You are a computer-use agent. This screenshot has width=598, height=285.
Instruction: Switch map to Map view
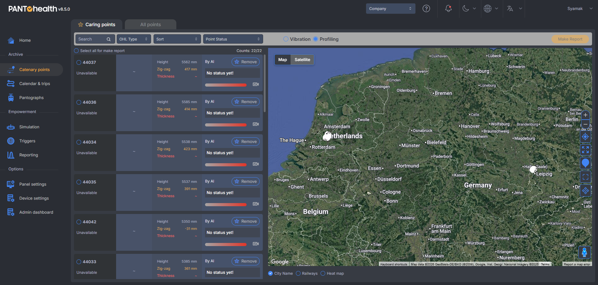pyautogui.click(x=282, y=59)
